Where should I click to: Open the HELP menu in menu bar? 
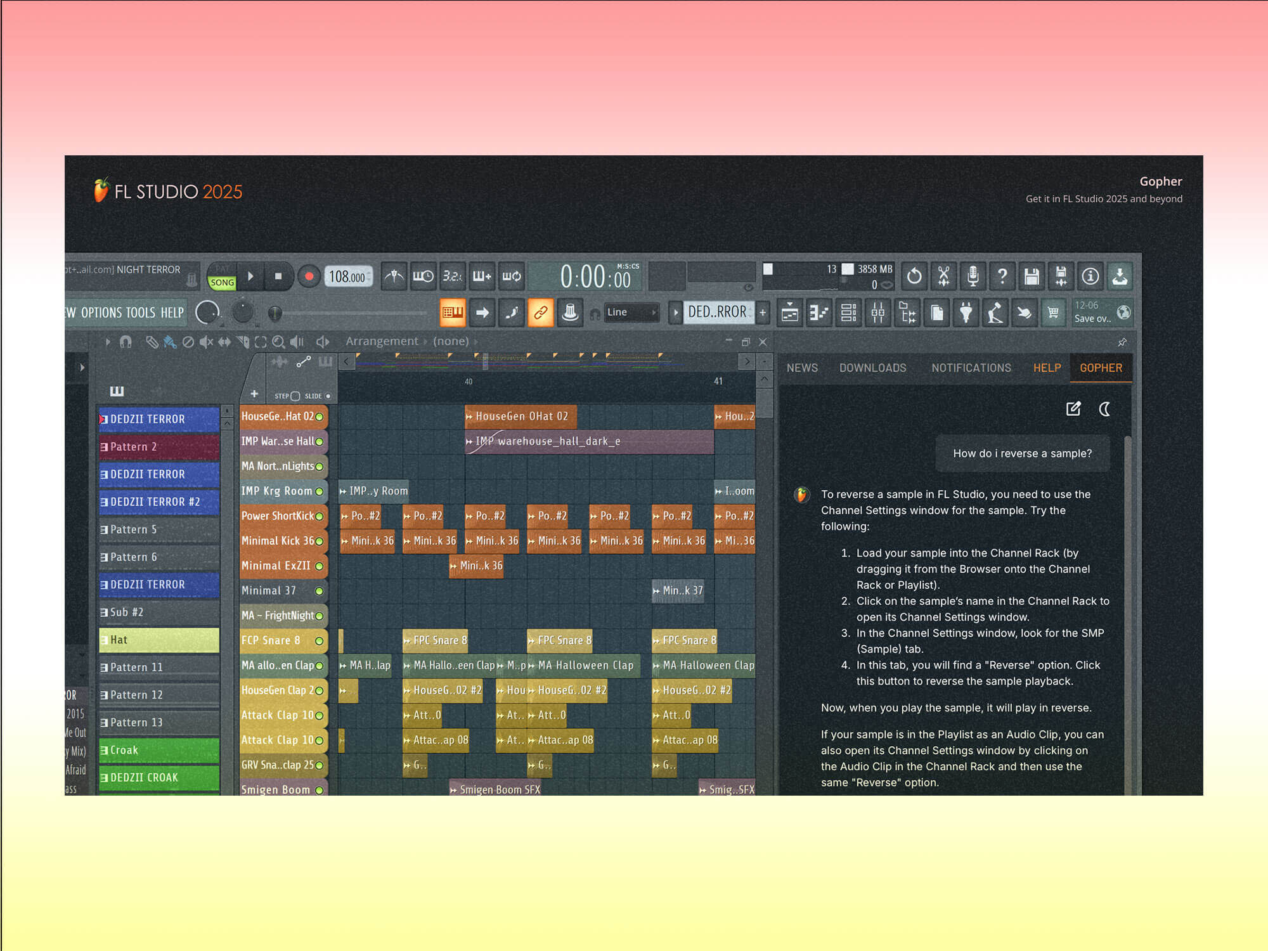pos(172,313)
